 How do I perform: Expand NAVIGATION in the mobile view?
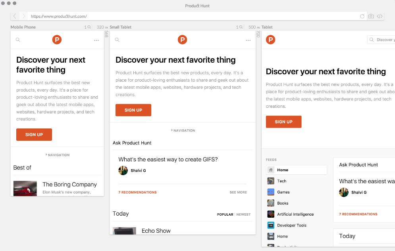57,155
